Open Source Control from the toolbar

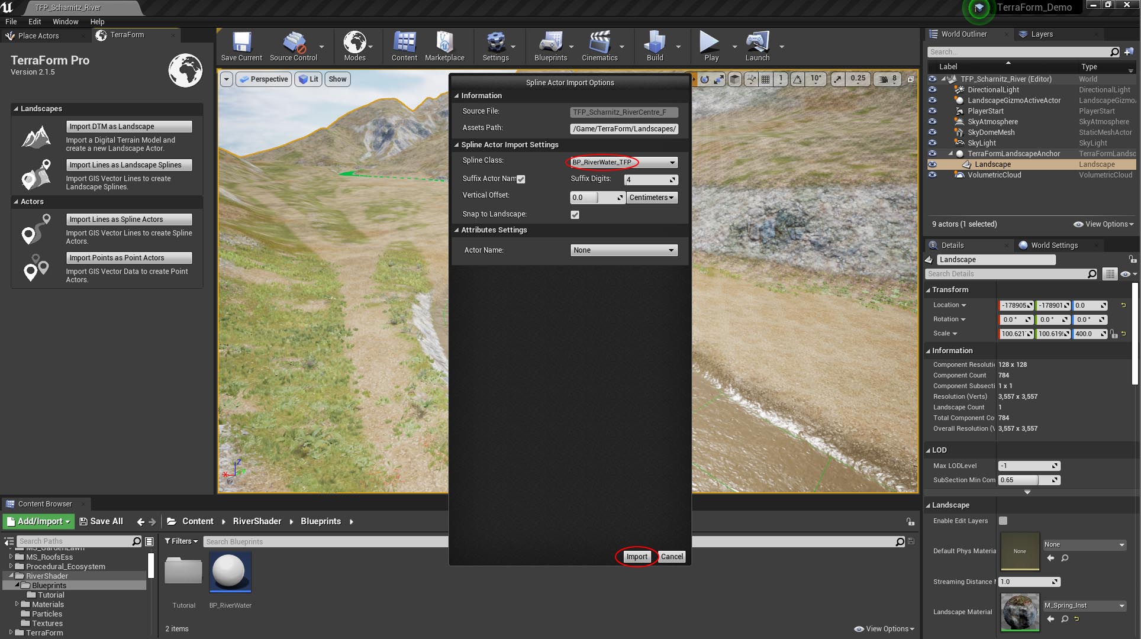pos(294,46)
